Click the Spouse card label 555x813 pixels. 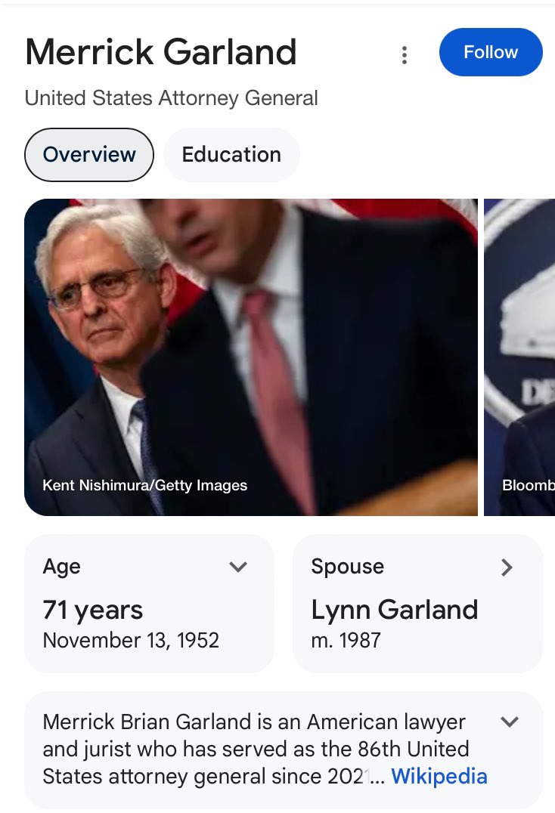tap(347, 567)
